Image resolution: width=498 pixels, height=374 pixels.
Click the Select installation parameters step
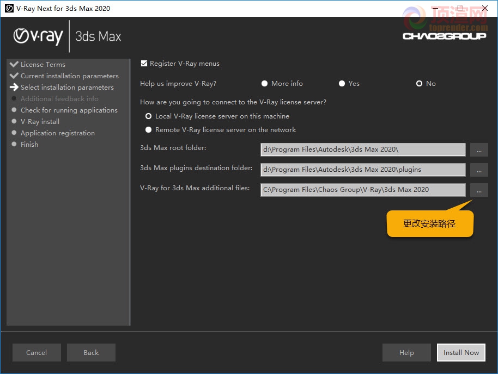(67, 87)
